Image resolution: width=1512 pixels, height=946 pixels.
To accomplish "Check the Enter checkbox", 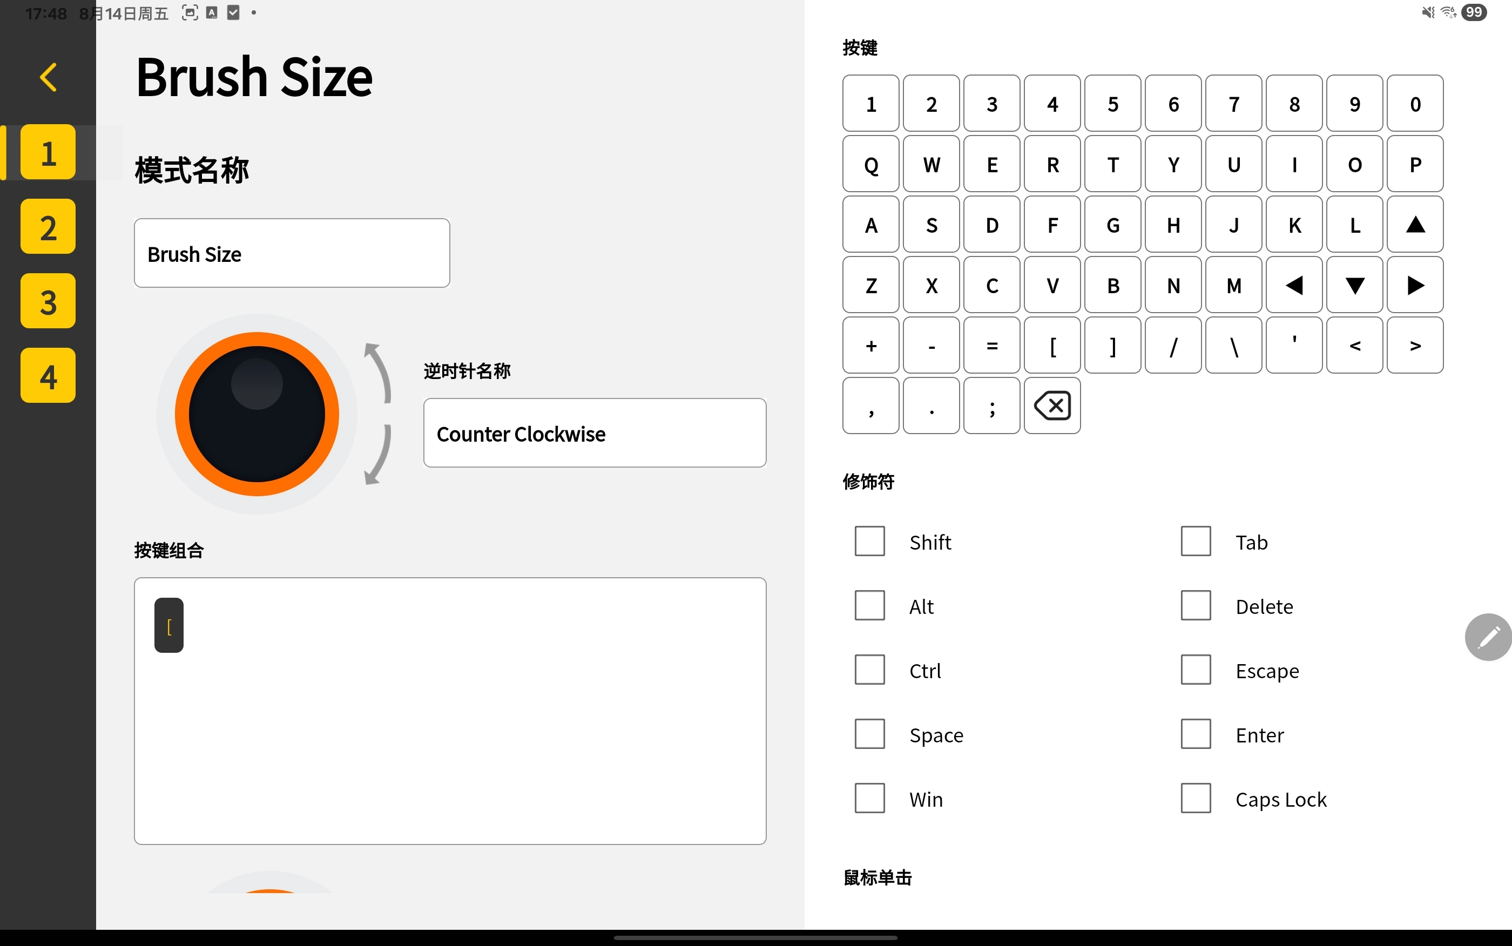I will [x=1196, y=734].
